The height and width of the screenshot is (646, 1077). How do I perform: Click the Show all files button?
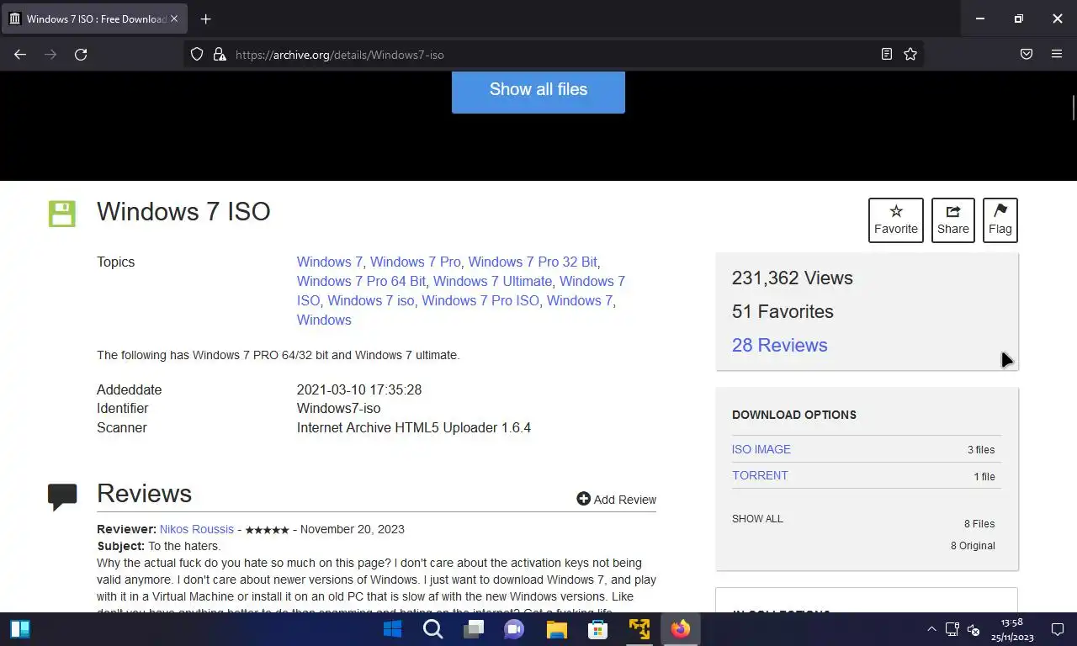[x=538, y=90]
